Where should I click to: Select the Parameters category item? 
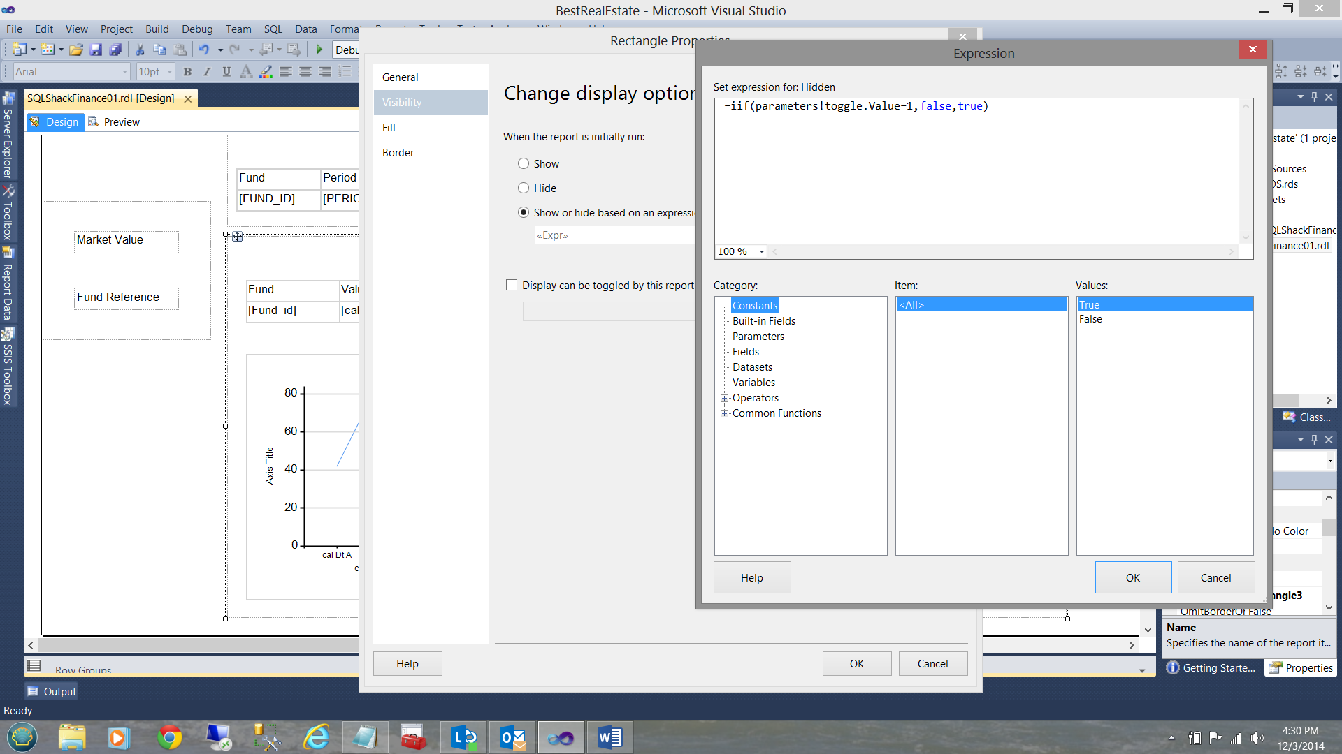click(758, 337)
